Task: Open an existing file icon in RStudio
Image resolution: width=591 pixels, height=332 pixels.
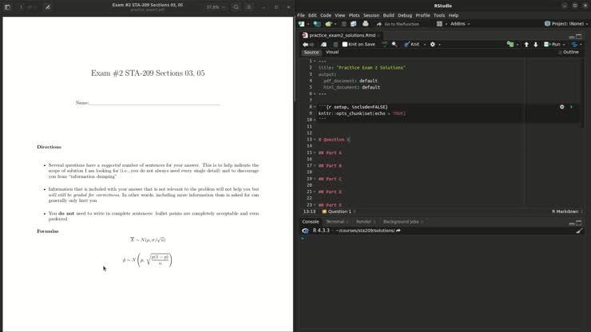Action: [x=329, y=24]
